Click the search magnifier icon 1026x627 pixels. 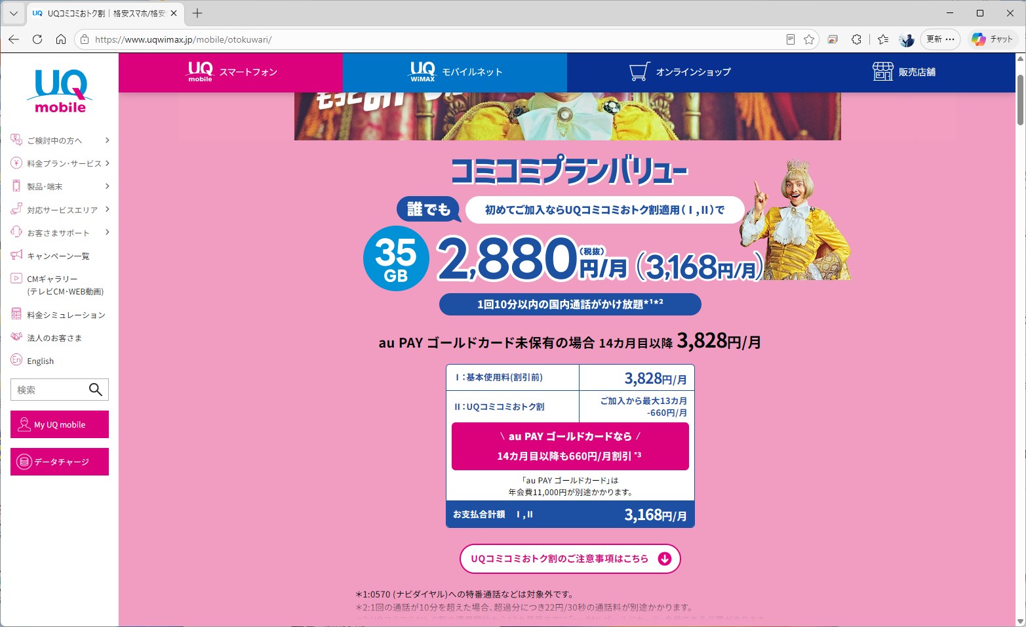[x=96, y=390]
